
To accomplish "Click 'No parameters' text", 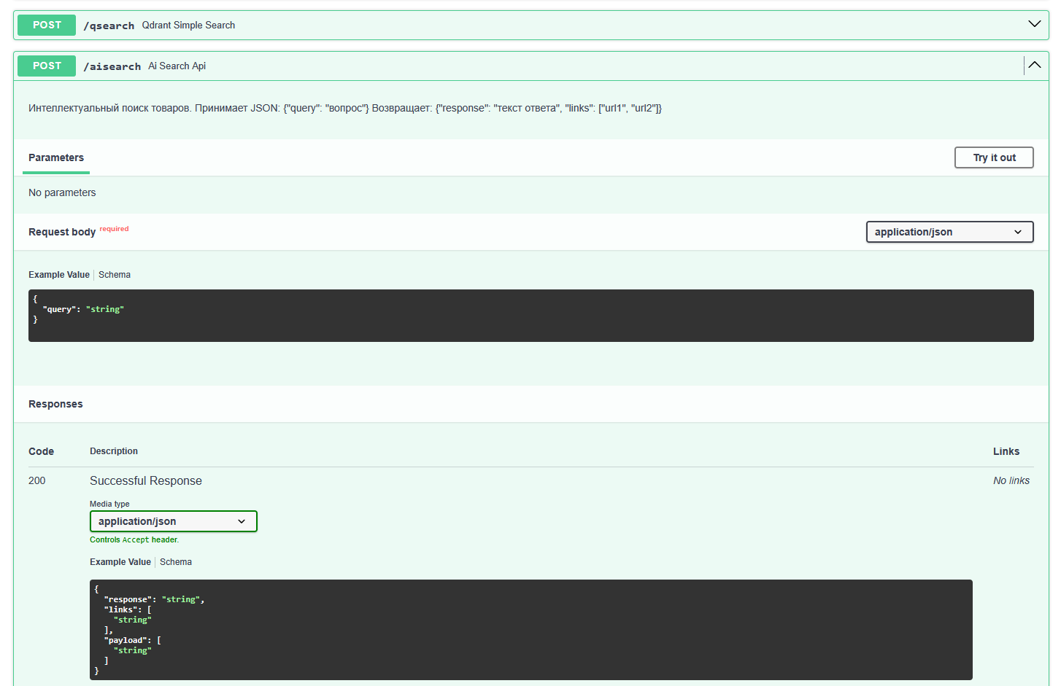I will pyautogui.click(x=62, y=192).
